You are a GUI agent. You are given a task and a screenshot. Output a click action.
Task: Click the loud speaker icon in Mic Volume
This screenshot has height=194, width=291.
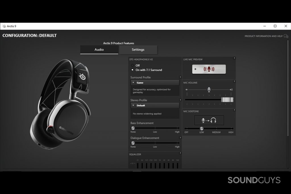[231, 89]
